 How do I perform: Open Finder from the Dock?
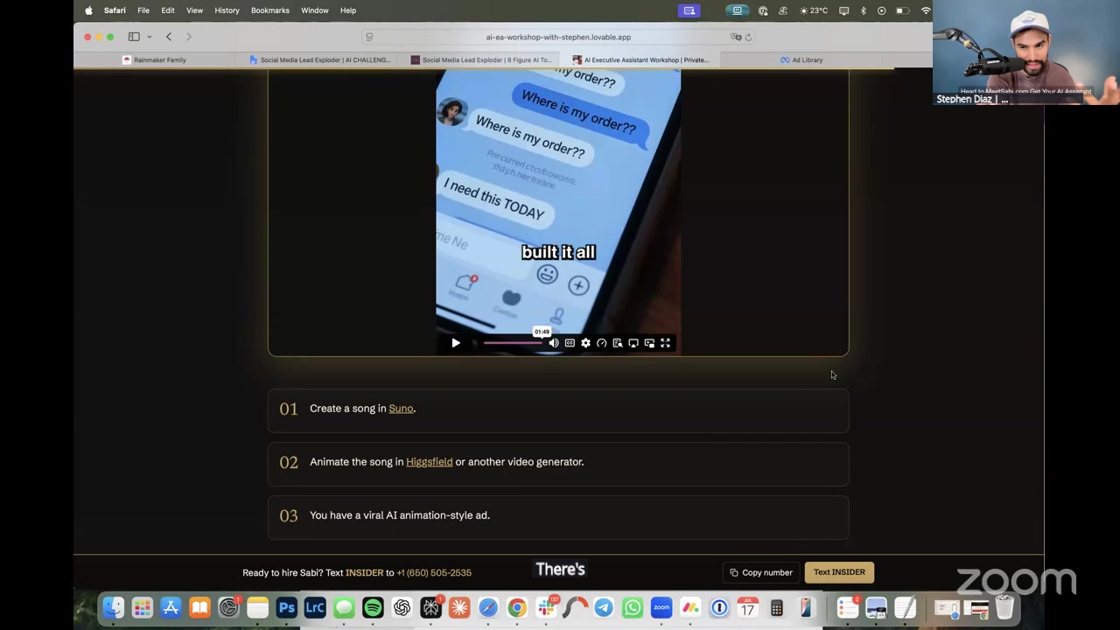(114, 607)
